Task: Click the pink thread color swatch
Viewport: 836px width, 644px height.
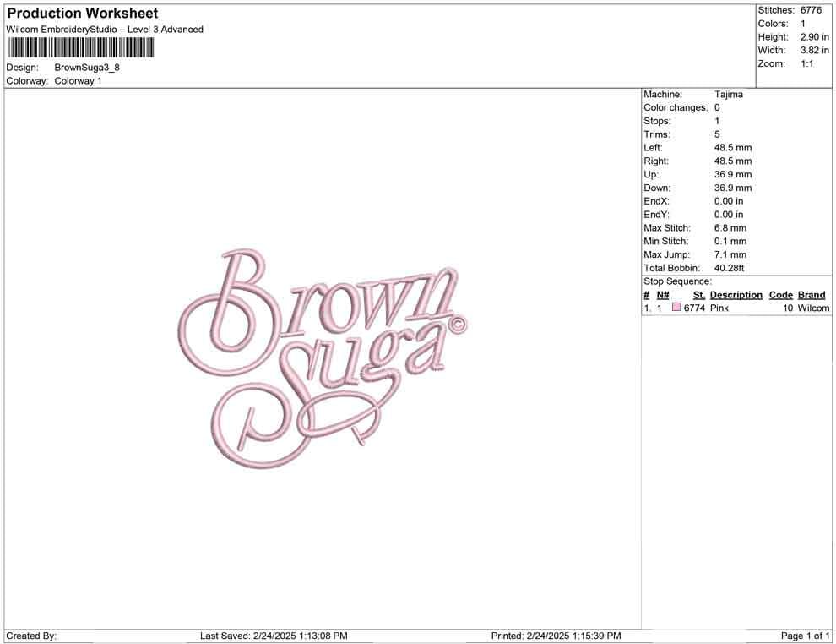Action: pyautogui.click(x=676, y=308)
